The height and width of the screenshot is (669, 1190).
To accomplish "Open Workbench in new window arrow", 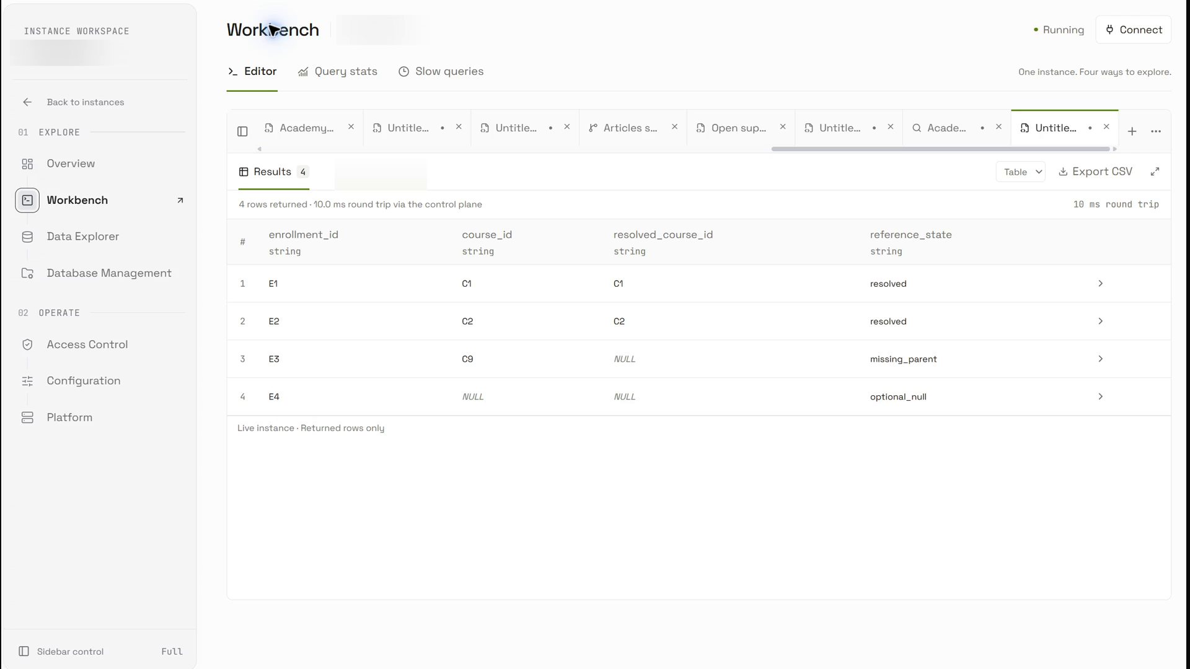I will click(180, 200).
